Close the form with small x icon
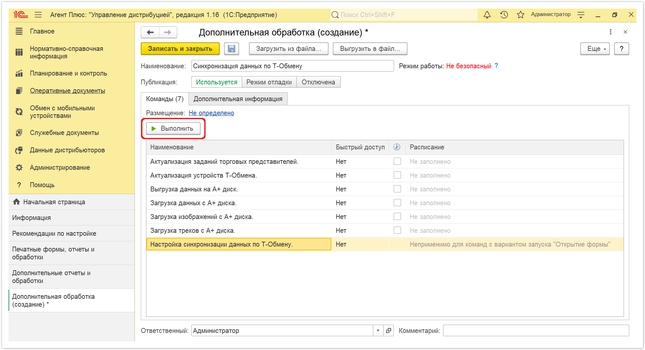Image resolution: width=645 pixels, height=350 pixels. point(625,32)
